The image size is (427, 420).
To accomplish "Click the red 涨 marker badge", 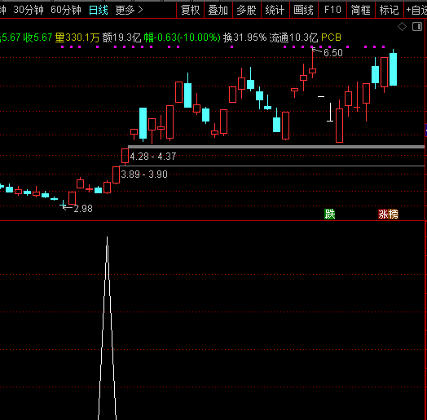I will [x=383, y=214].
